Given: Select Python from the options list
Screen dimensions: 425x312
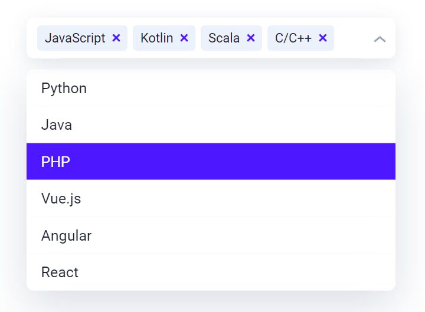Looking at the screenshot, I should 211,88.
